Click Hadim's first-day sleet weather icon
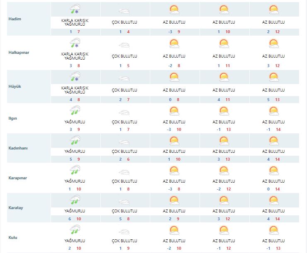 point(75,10)
